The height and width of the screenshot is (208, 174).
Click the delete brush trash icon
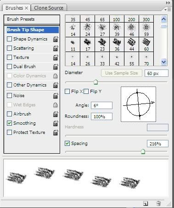point(158,203)
